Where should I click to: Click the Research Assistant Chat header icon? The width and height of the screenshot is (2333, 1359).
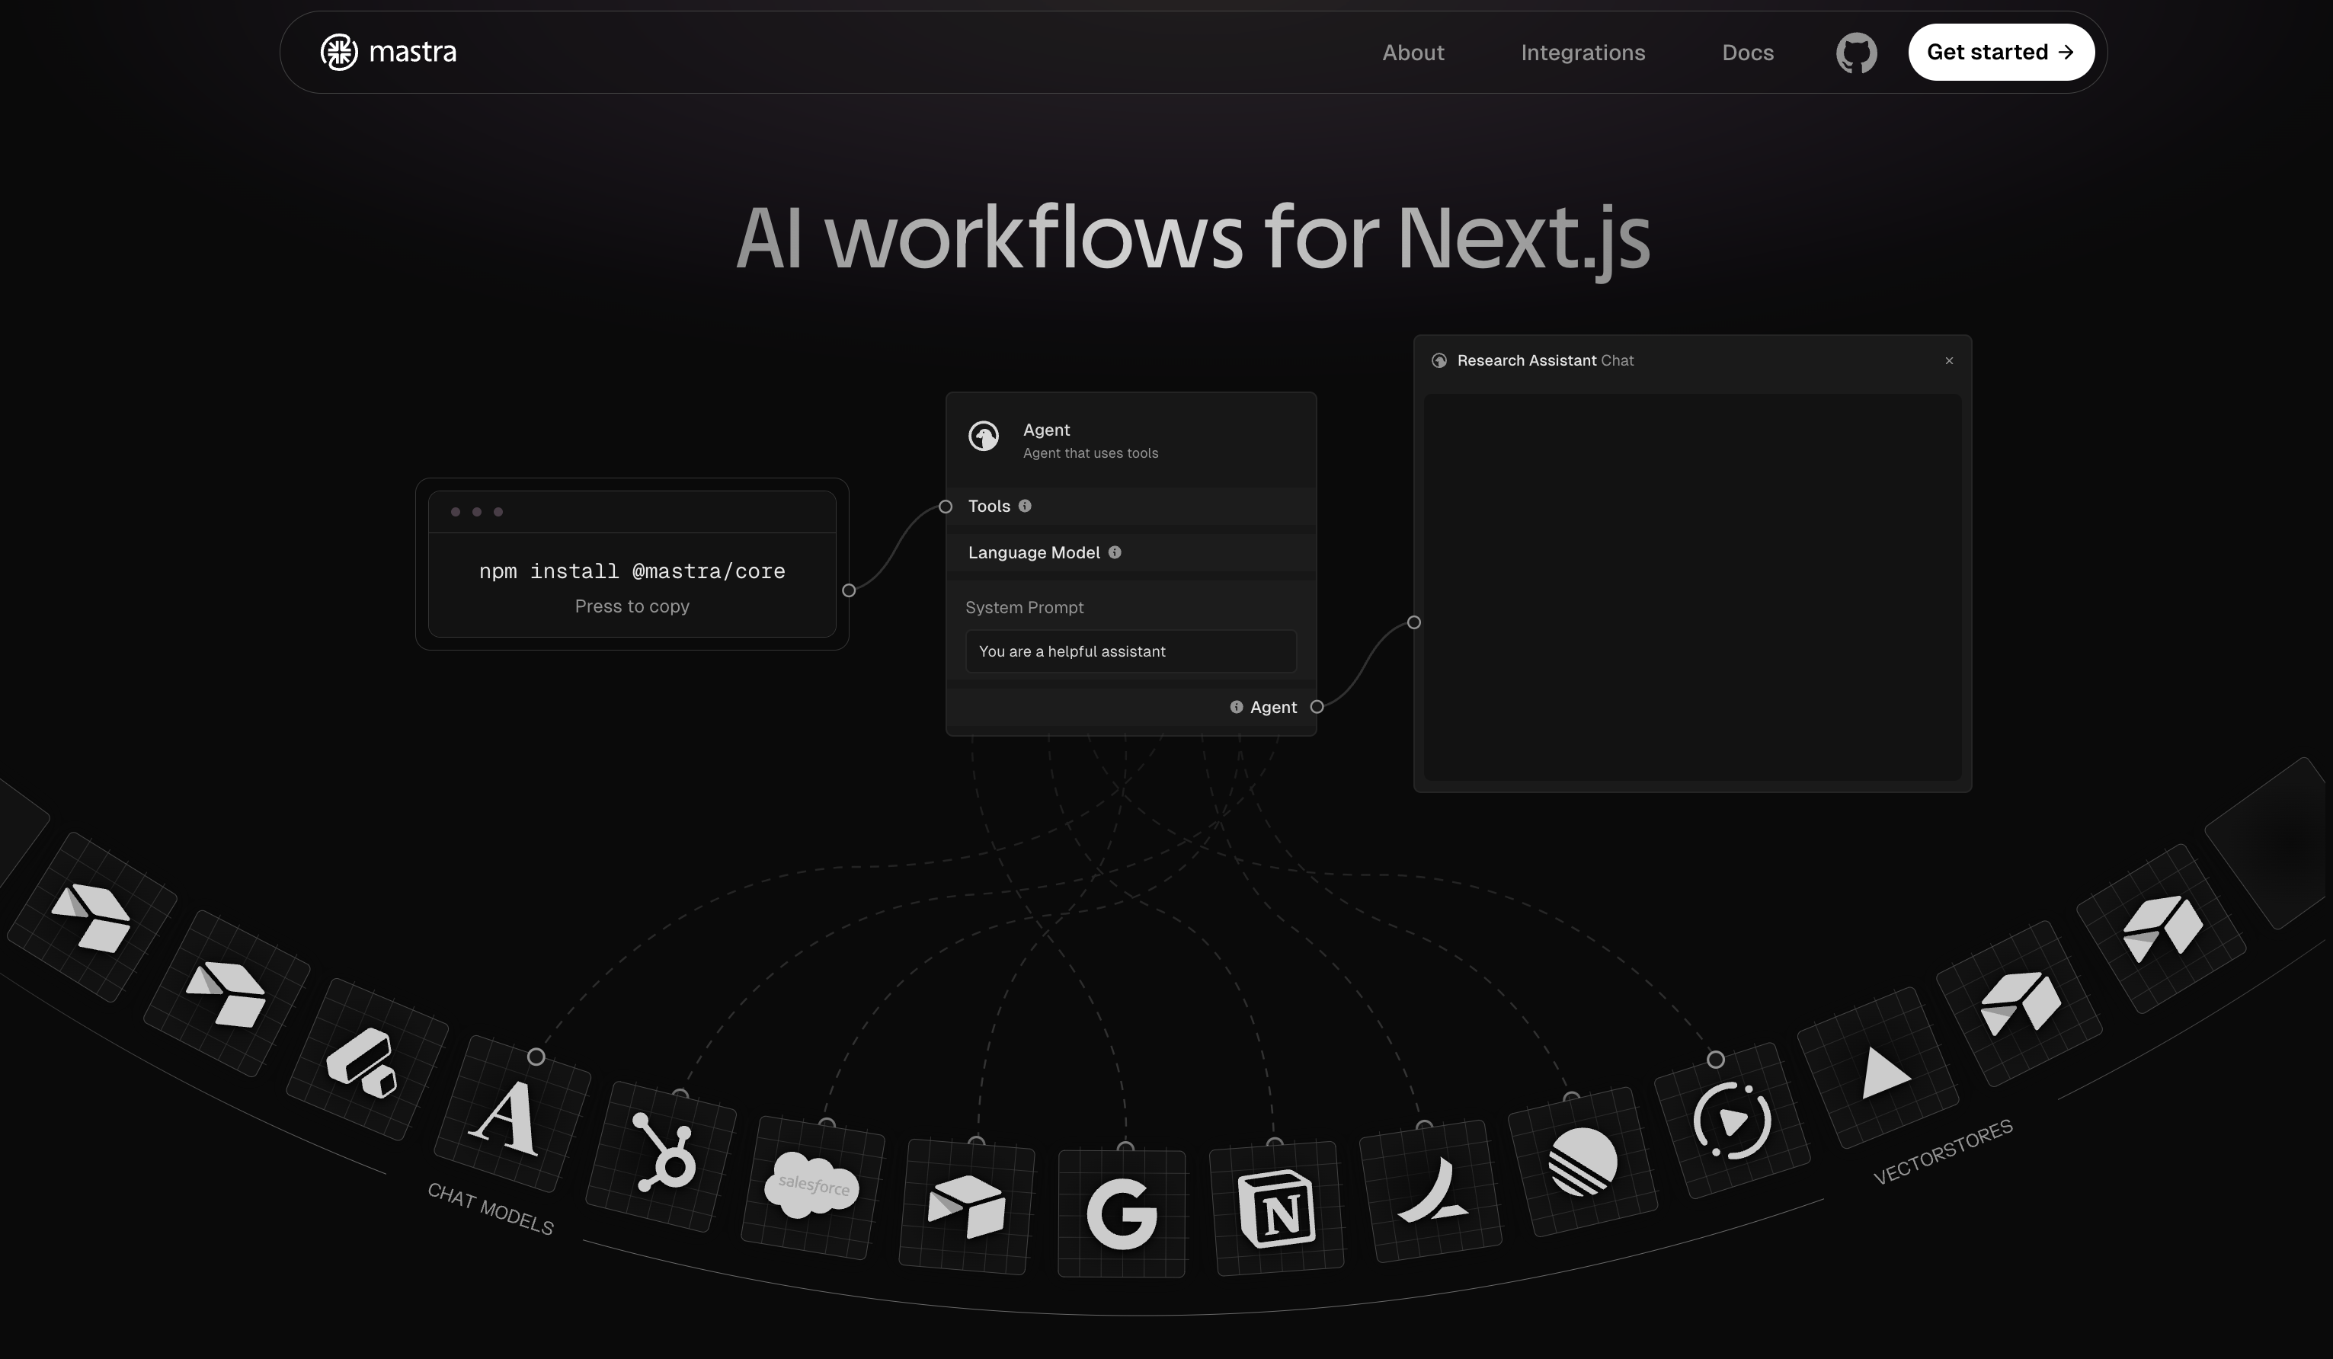(x=1439, y=361)
